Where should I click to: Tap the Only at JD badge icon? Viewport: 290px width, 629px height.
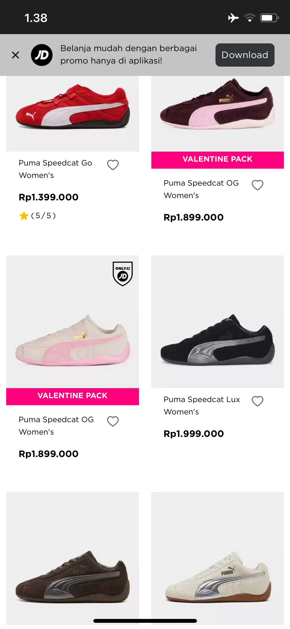click(x=123, y=274)
